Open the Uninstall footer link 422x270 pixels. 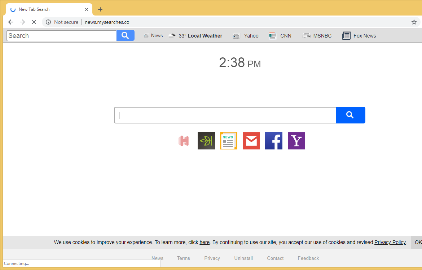click(243, 258)
